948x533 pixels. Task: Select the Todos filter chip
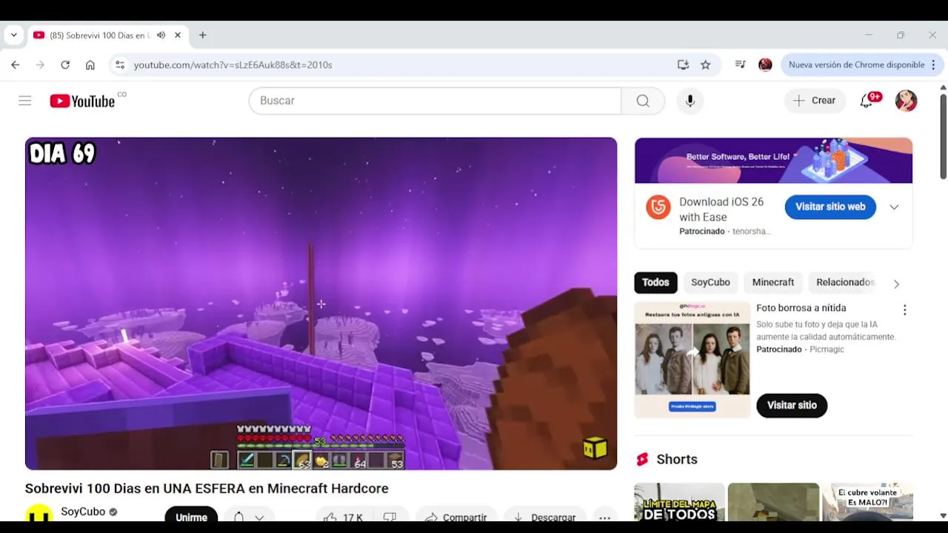655,282
